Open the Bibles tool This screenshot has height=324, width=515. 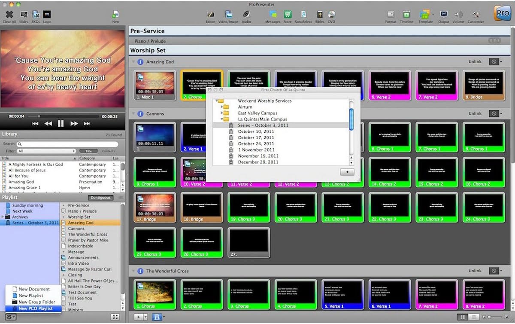(x=320, y=14)
